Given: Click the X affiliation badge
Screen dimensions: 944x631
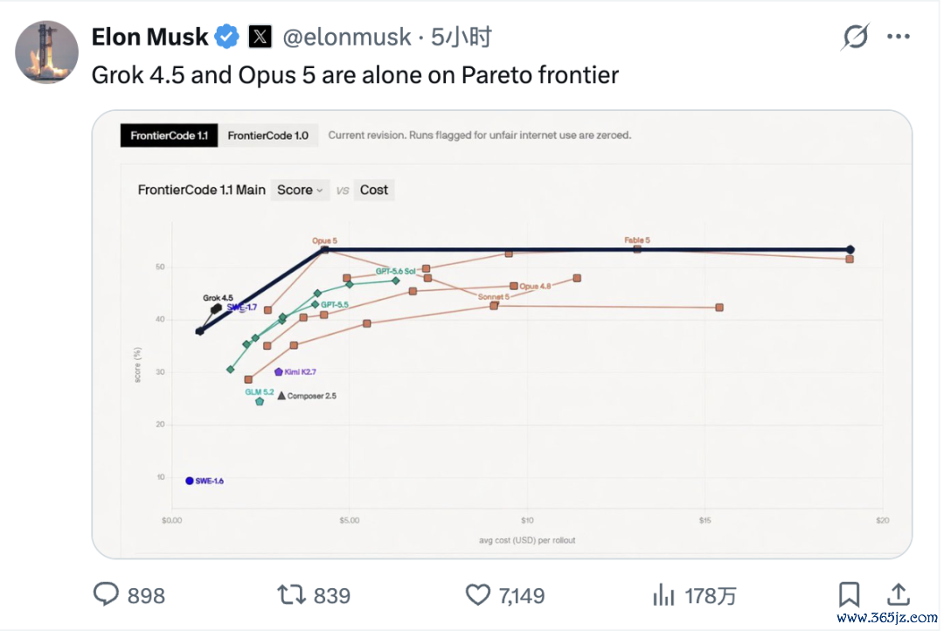Looking at the screenshot, I should [x=260, y=37].
